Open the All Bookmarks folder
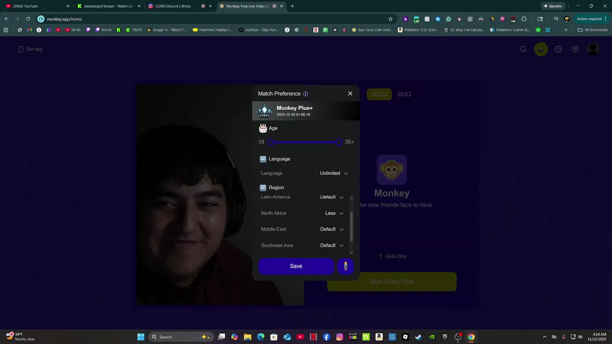 (x=592, y=30)
